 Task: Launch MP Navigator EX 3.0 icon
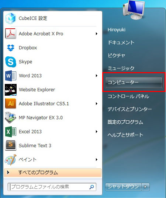[11, 118]
